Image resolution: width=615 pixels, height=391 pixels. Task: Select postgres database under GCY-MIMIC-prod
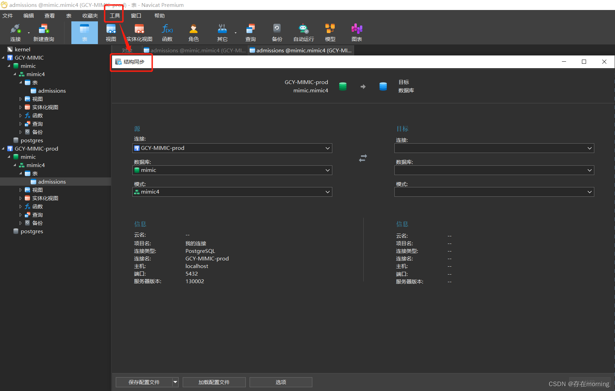pos(32,231)
